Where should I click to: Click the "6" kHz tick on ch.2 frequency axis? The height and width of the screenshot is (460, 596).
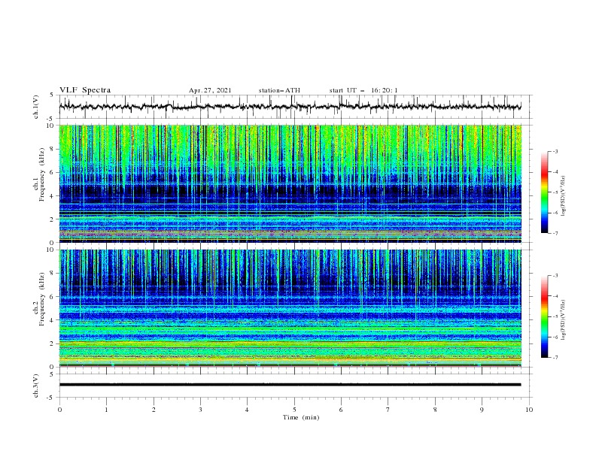coord(53,297)
